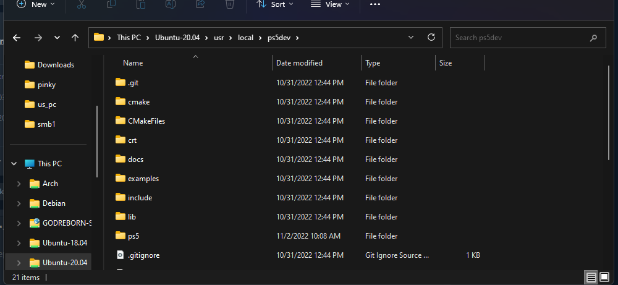Click the file list vertical scrollbar

[x=609, y=113]
